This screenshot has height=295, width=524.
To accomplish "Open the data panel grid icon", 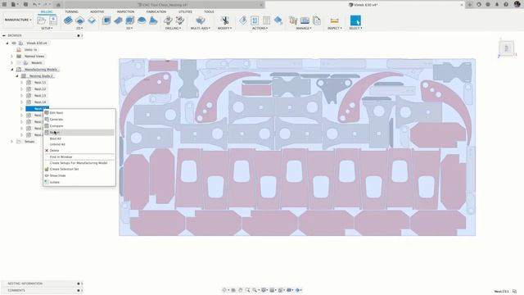I will pyautogui.click(x=5, y=5).
